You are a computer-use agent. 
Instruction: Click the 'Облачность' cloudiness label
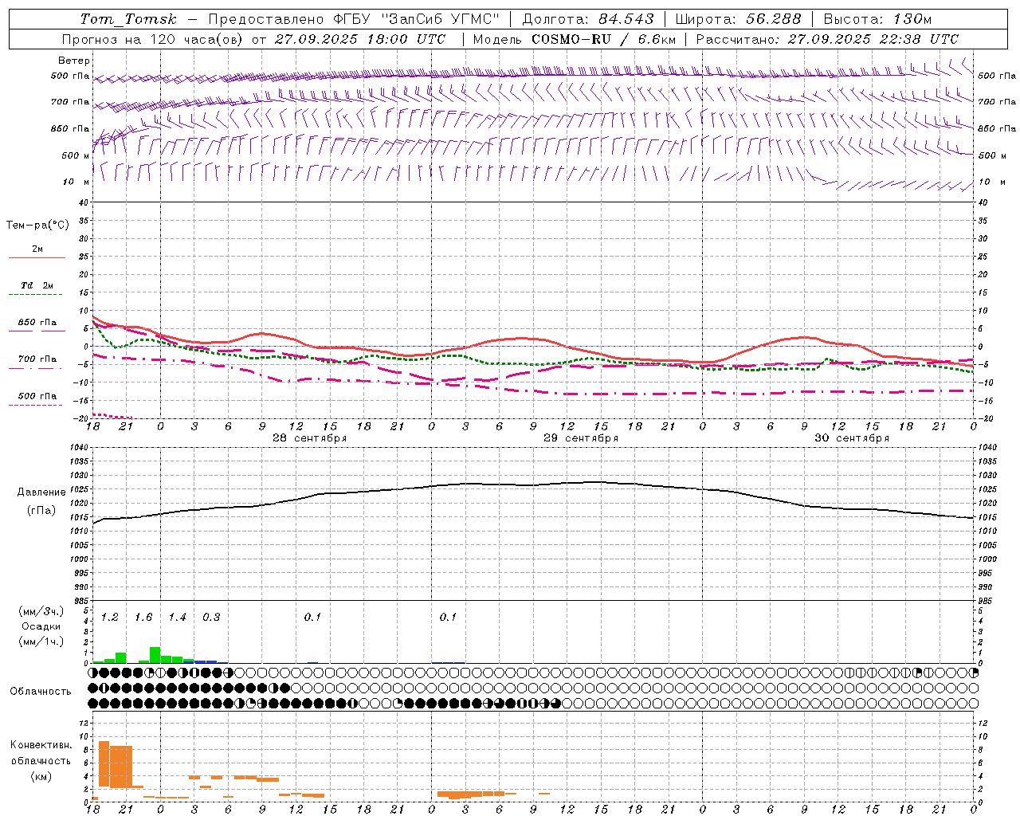coord(41,692)
